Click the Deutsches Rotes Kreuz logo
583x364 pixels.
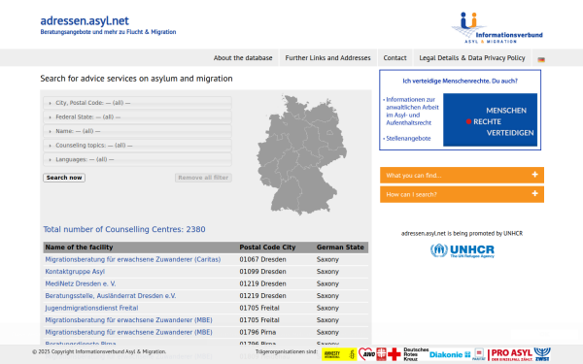408,354
